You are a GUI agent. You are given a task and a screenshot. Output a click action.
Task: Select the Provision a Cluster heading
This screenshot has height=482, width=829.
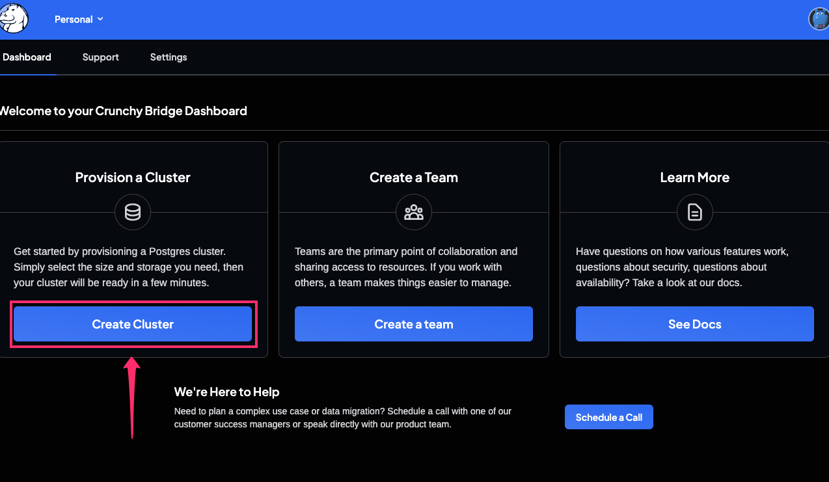click(x=133, y=178)
